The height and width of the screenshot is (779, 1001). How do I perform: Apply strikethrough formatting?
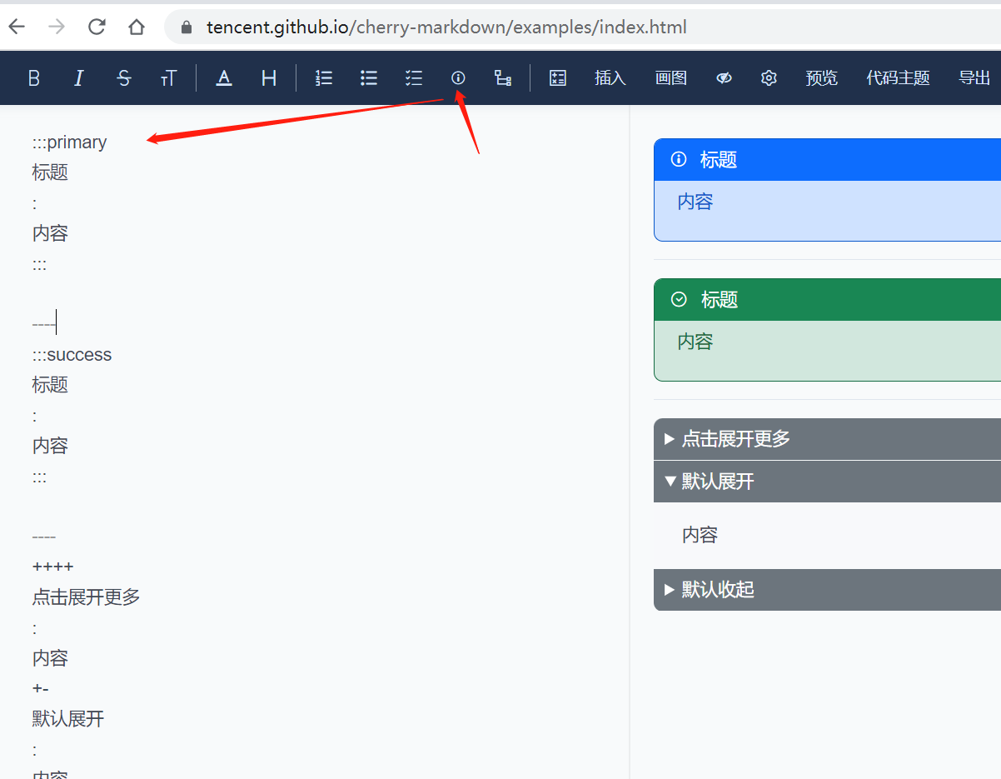tap(123, 77)
